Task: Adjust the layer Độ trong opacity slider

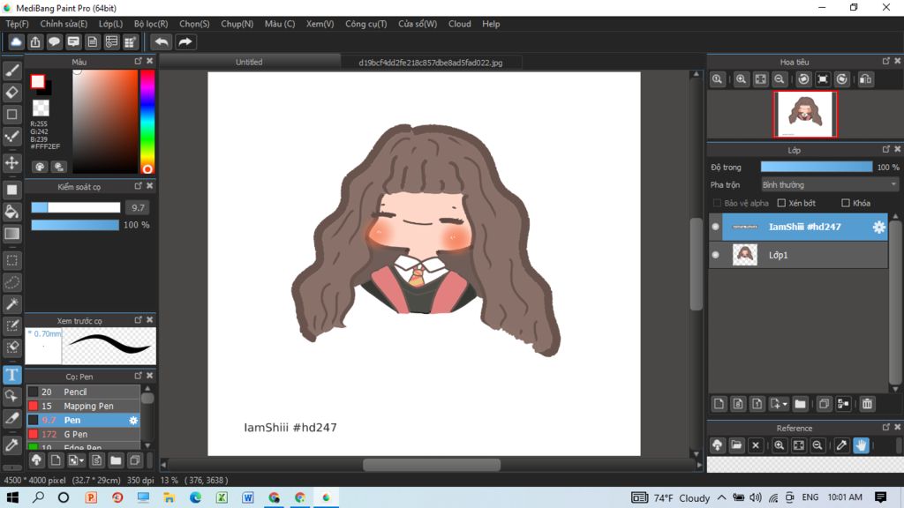Action: click(817, 167)
